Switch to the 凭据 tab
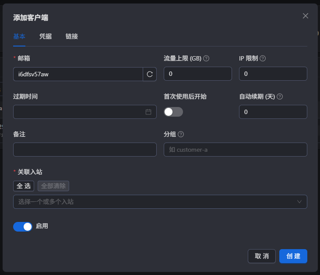The height and width of the screenshot is (275, 320). point(46,36)
